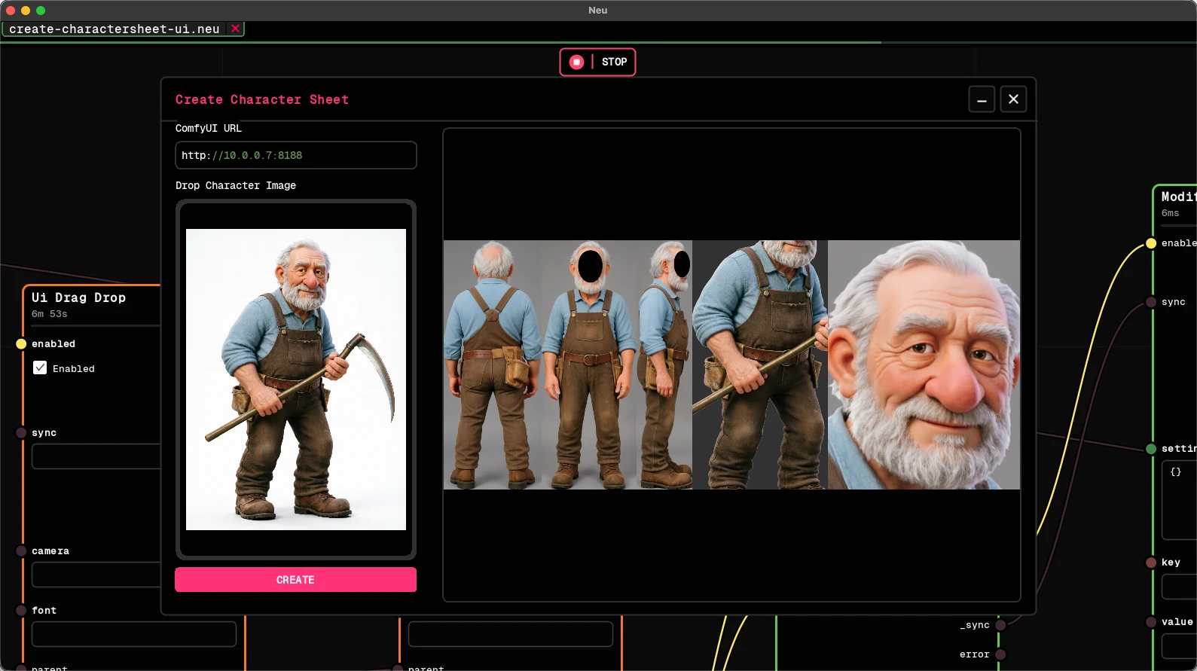The image size is (1197, 671).
Task: Toggle the Enabled checkbox on Ui Drag Drop
Action: click(x=40, y=368)
